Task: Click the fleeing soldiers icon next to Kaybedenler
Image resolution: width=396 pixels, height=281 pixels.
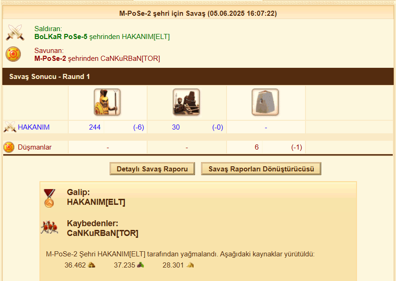Action: tap(50, 227)
